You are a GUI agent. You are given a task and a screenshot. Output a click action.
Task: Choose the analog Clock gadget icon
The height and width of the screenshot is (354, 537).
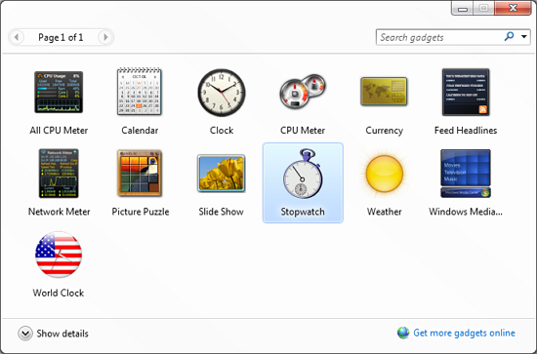pos(222,93)
